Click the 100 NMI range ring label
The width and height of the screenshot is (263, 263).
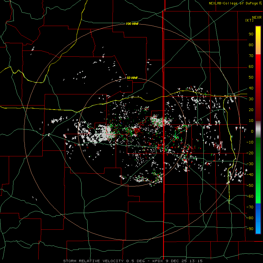[132, 24]
